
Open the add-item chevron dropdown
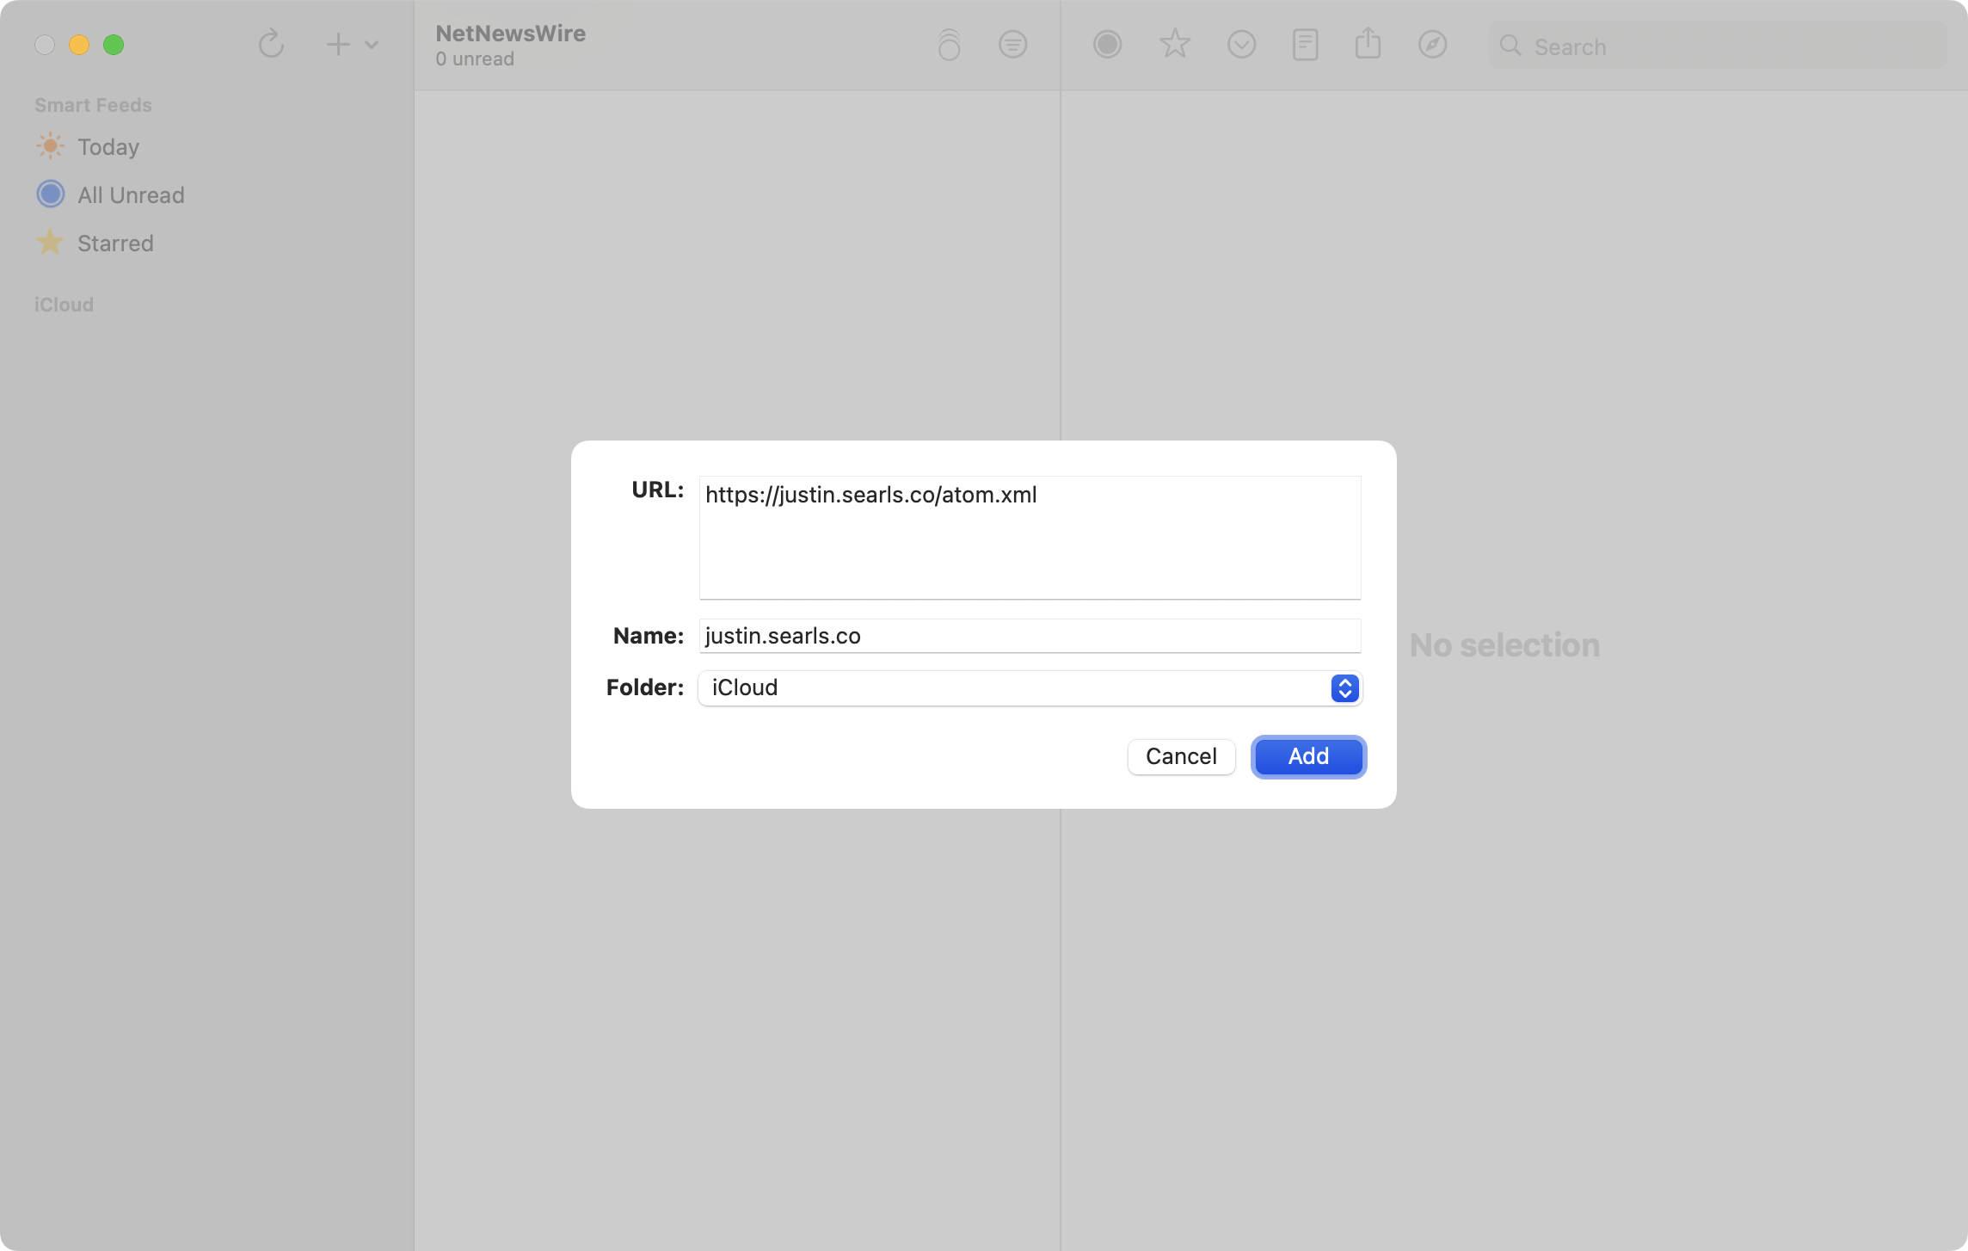tap(372, 45)
